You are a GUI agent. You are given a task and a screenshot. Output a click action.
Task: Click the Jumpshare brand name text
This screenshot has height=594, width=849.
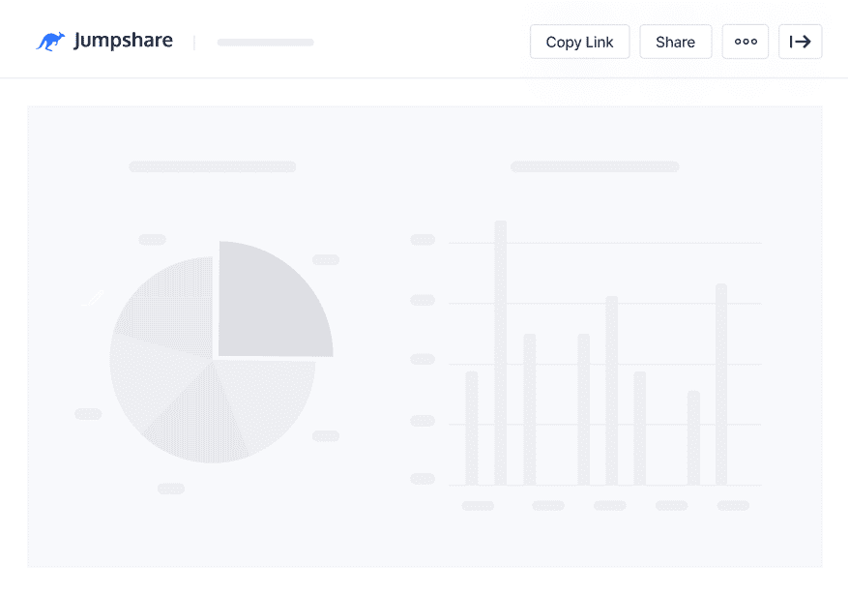pos(123,41)
